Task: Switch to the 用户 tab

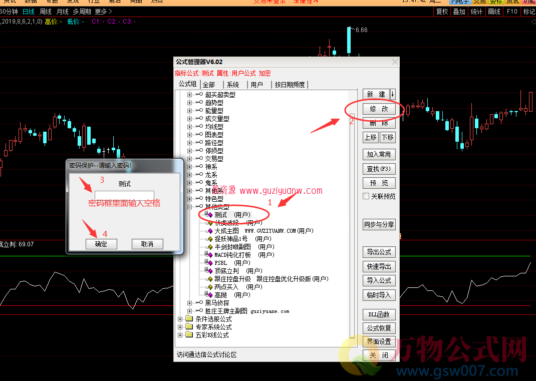Action: 256,85
